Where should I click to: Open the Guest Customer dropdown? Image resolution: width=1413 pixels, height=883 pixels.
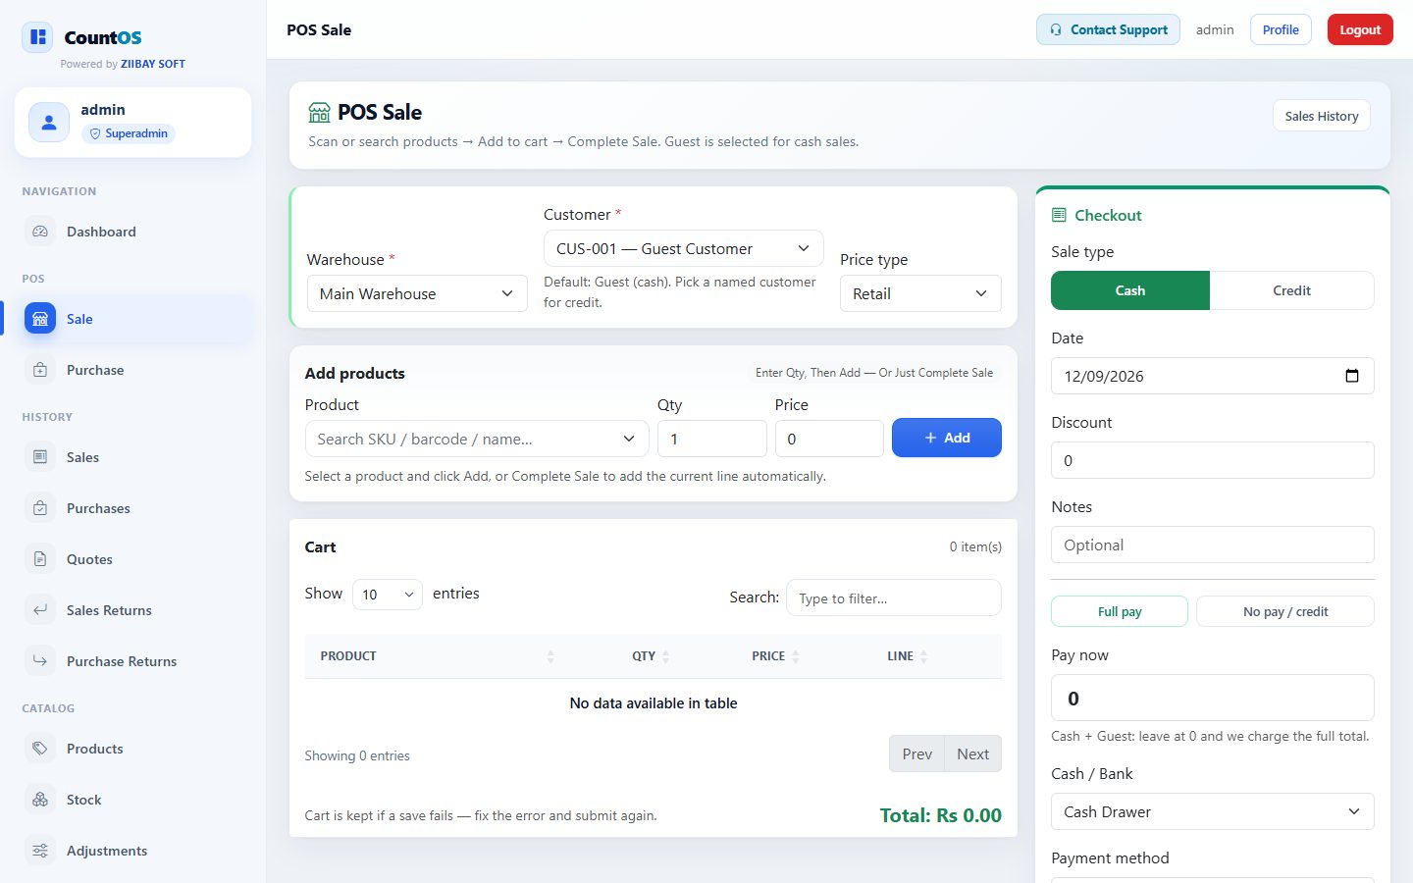point(684,248)
